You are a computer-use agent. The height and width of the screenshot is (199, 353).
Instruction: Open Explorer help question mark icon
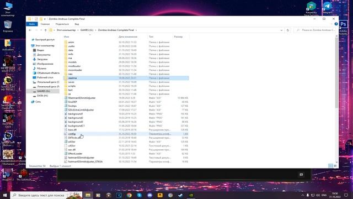click(x=336, y=24)
